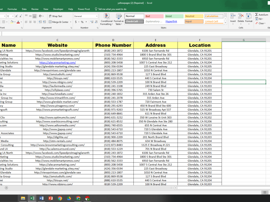Click the borders icon
This screenshot has width=270, height=202.
[4, 22]
